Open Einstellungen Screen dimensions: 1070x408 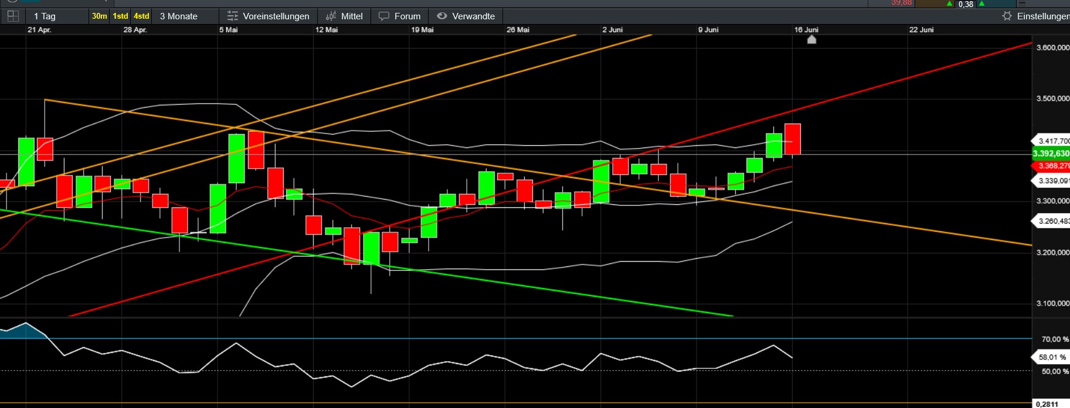[x=1036, y=16]
